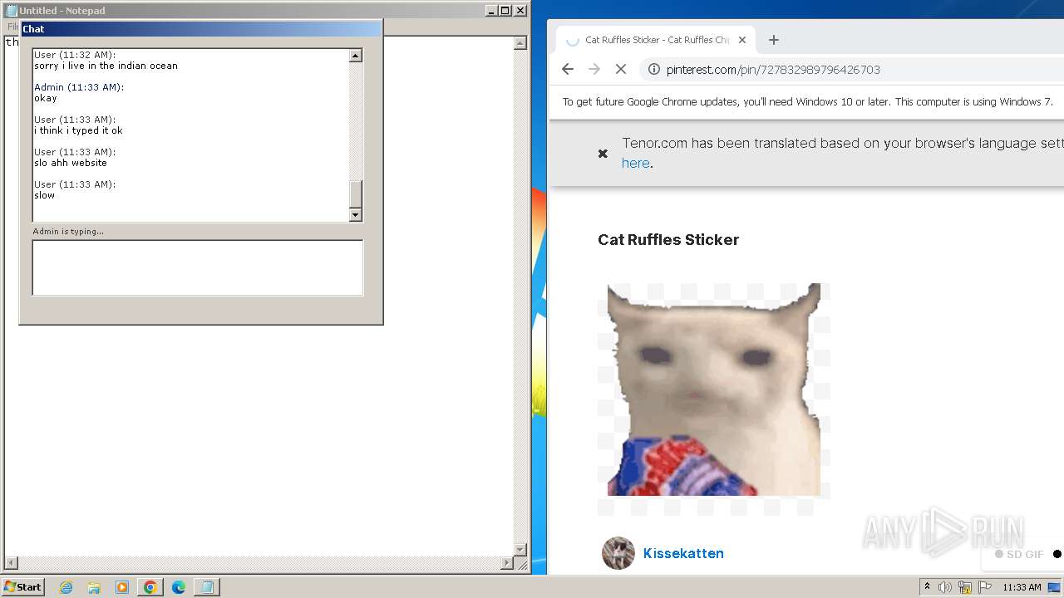Click the Chat window title bar
Screen dimensions: 1064x598
(x=200, y=29)
